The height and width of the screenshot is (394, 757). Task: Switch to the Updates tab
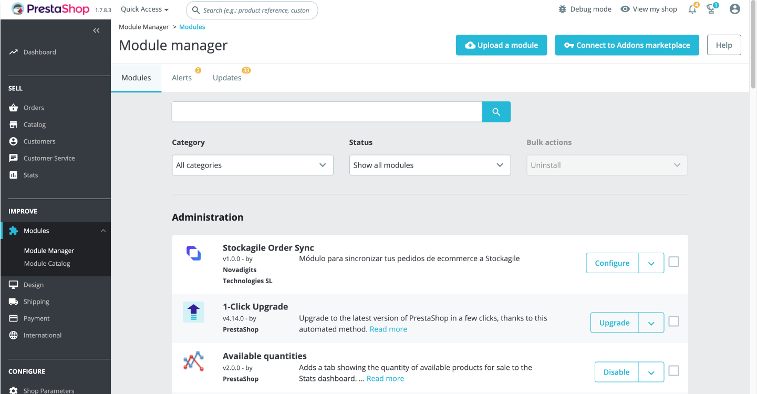pyautogui.click(x=227, y=78)
